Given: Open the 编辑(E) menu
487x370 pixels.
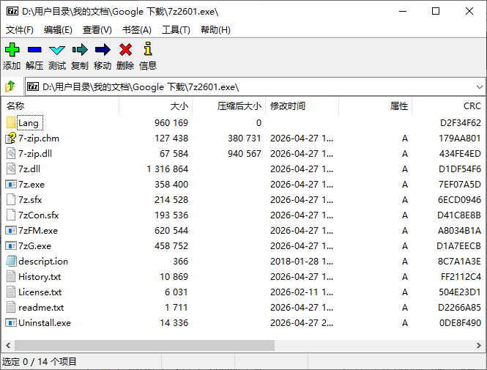Looking at the screenshot, I should click(x=58, y=30).
